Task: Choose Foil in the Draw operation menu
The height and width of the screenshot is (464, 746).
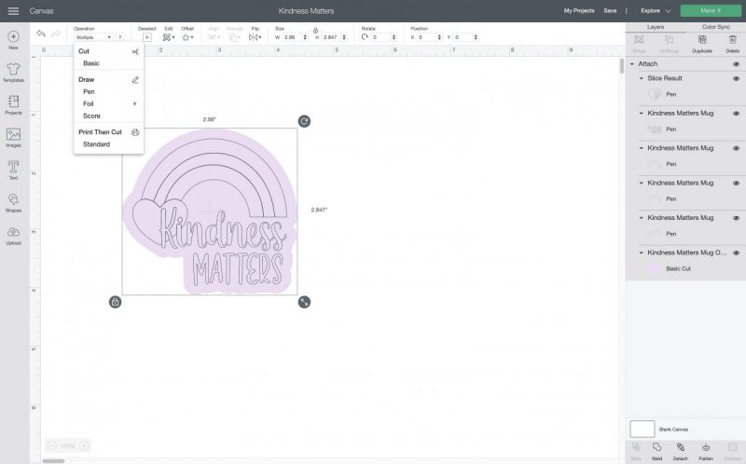Action: point(88,103)
